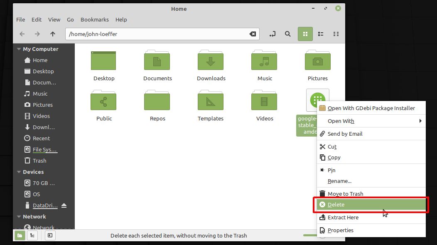Image resolution: width=437 pixels, height=245 pixels.
Task: Switch to compact view
Action: (336, 34)
